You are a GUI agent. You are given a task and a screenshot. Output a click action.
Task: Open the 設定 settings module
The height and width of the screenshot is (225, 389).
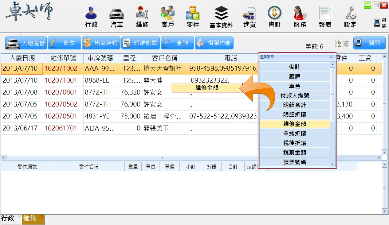350,17
